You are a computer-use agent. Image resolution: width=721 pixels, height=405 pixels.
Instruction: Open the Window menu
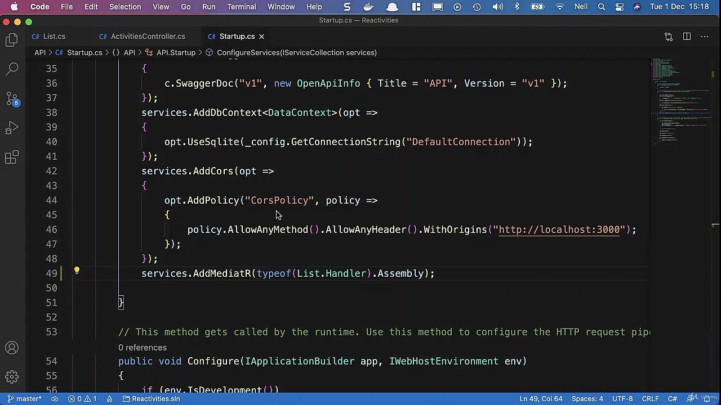pos(281,7)
